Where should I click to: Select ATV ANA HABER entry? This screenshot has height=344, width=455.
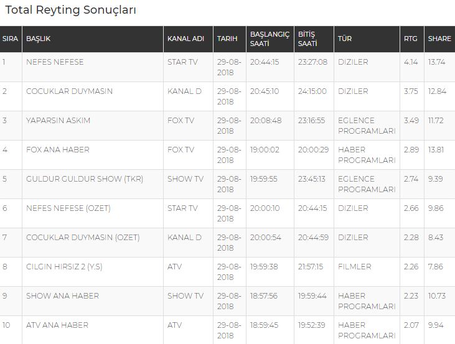[x=57, y=325]
